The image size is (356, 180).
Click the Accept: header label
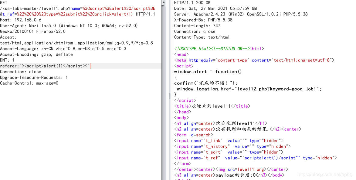pos(8,37)
